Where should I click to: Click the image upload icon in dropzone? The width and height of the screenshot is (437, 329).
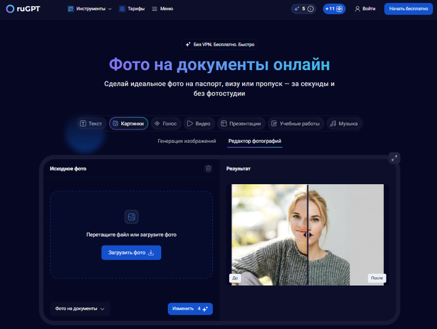(131, 217)
